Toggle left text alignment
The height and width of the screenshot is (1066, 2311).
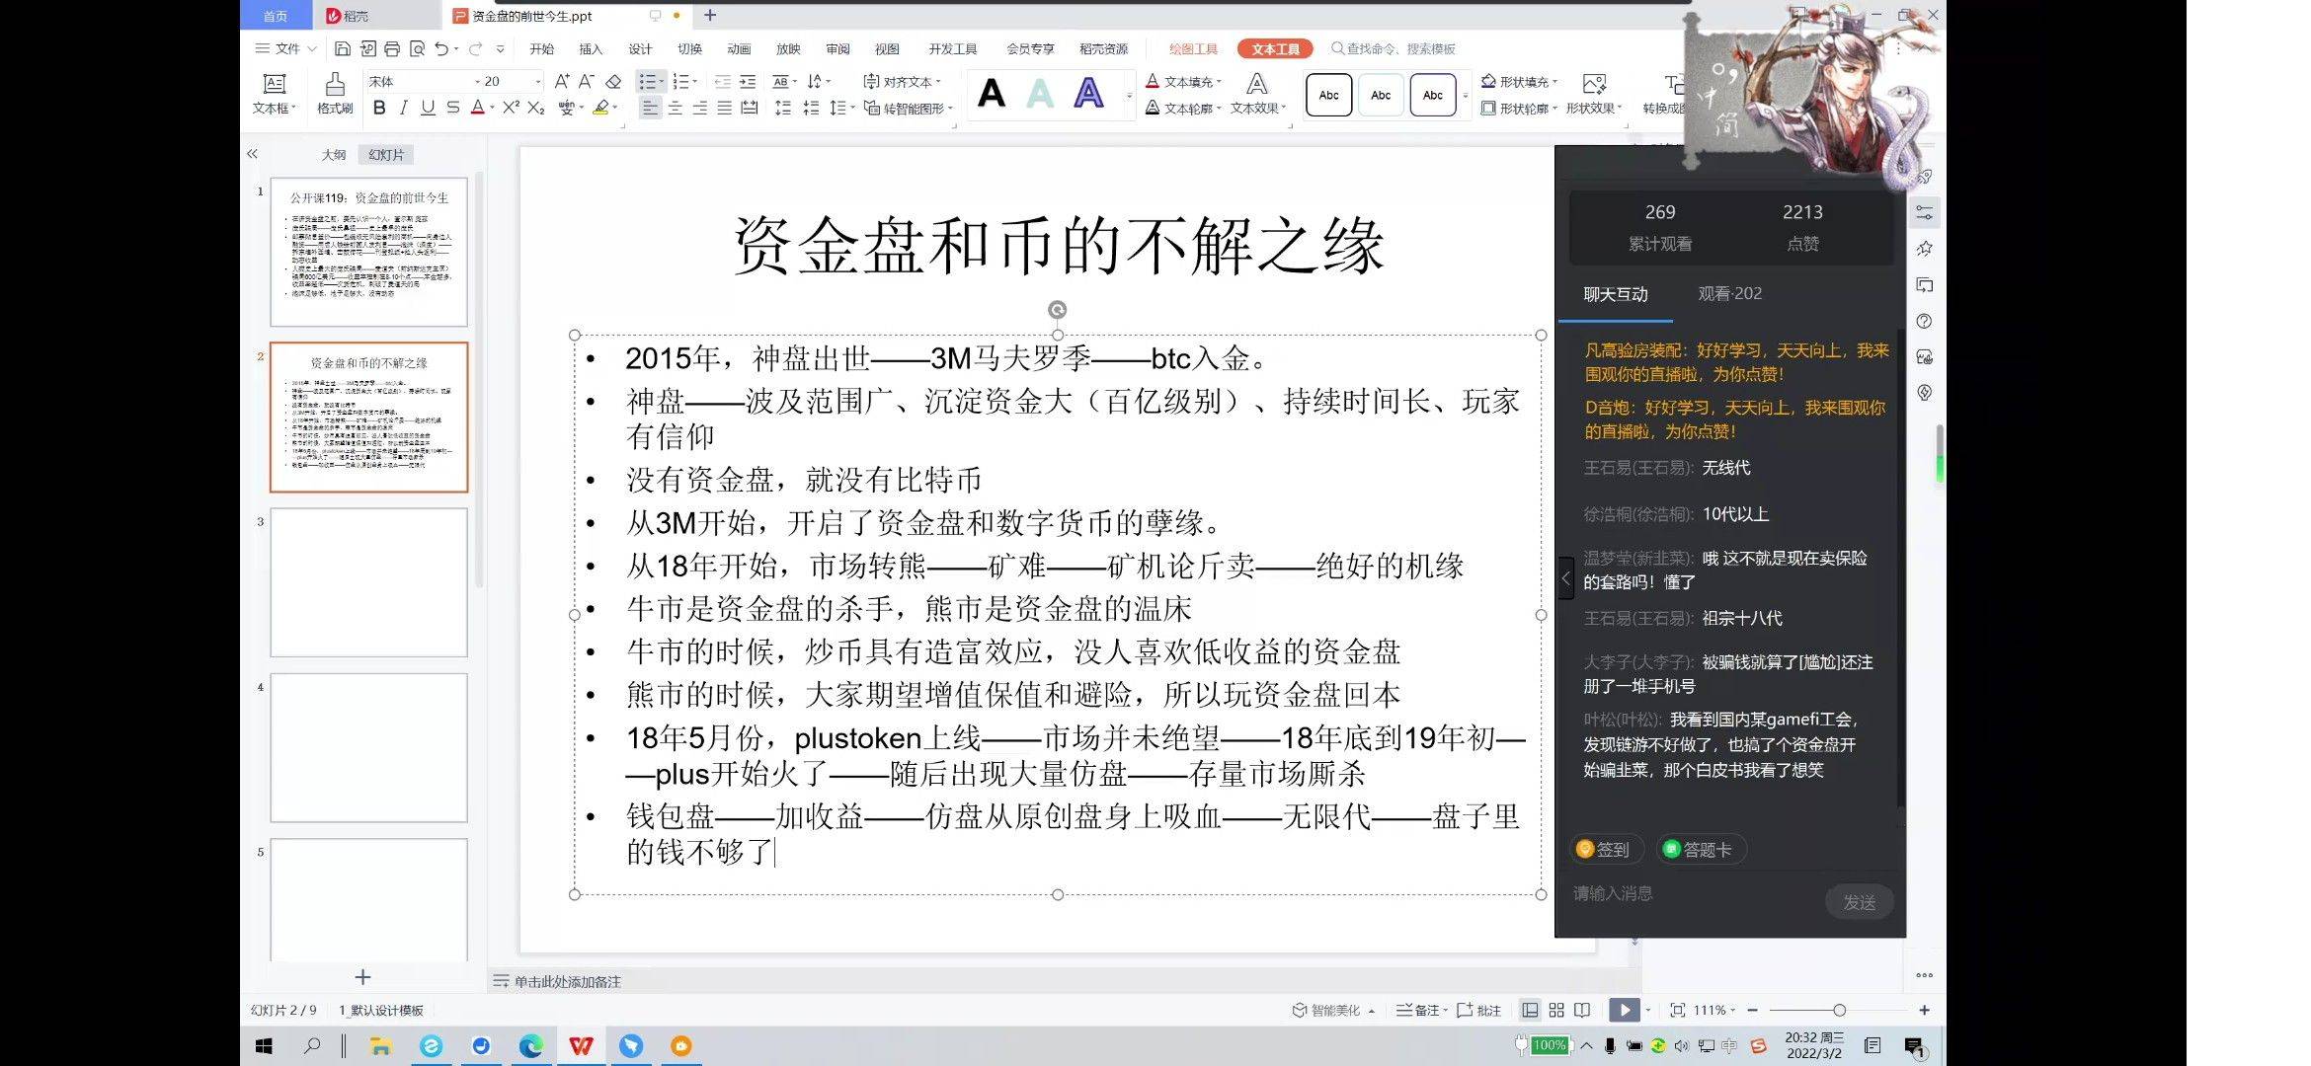click(650, 108)
